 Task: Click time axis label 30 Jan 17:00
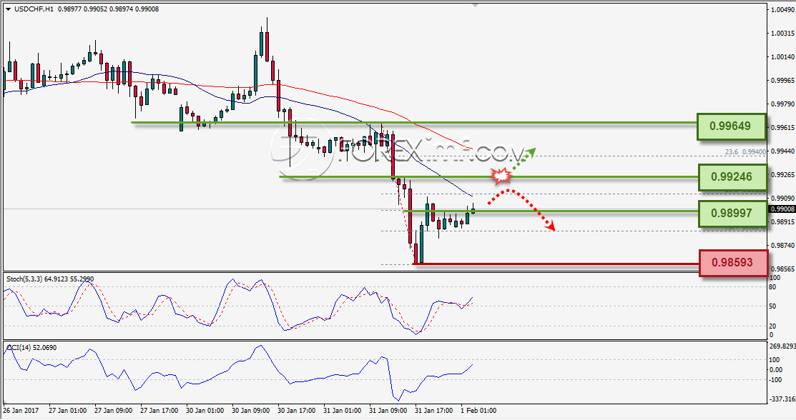click(x=296, y=411)
